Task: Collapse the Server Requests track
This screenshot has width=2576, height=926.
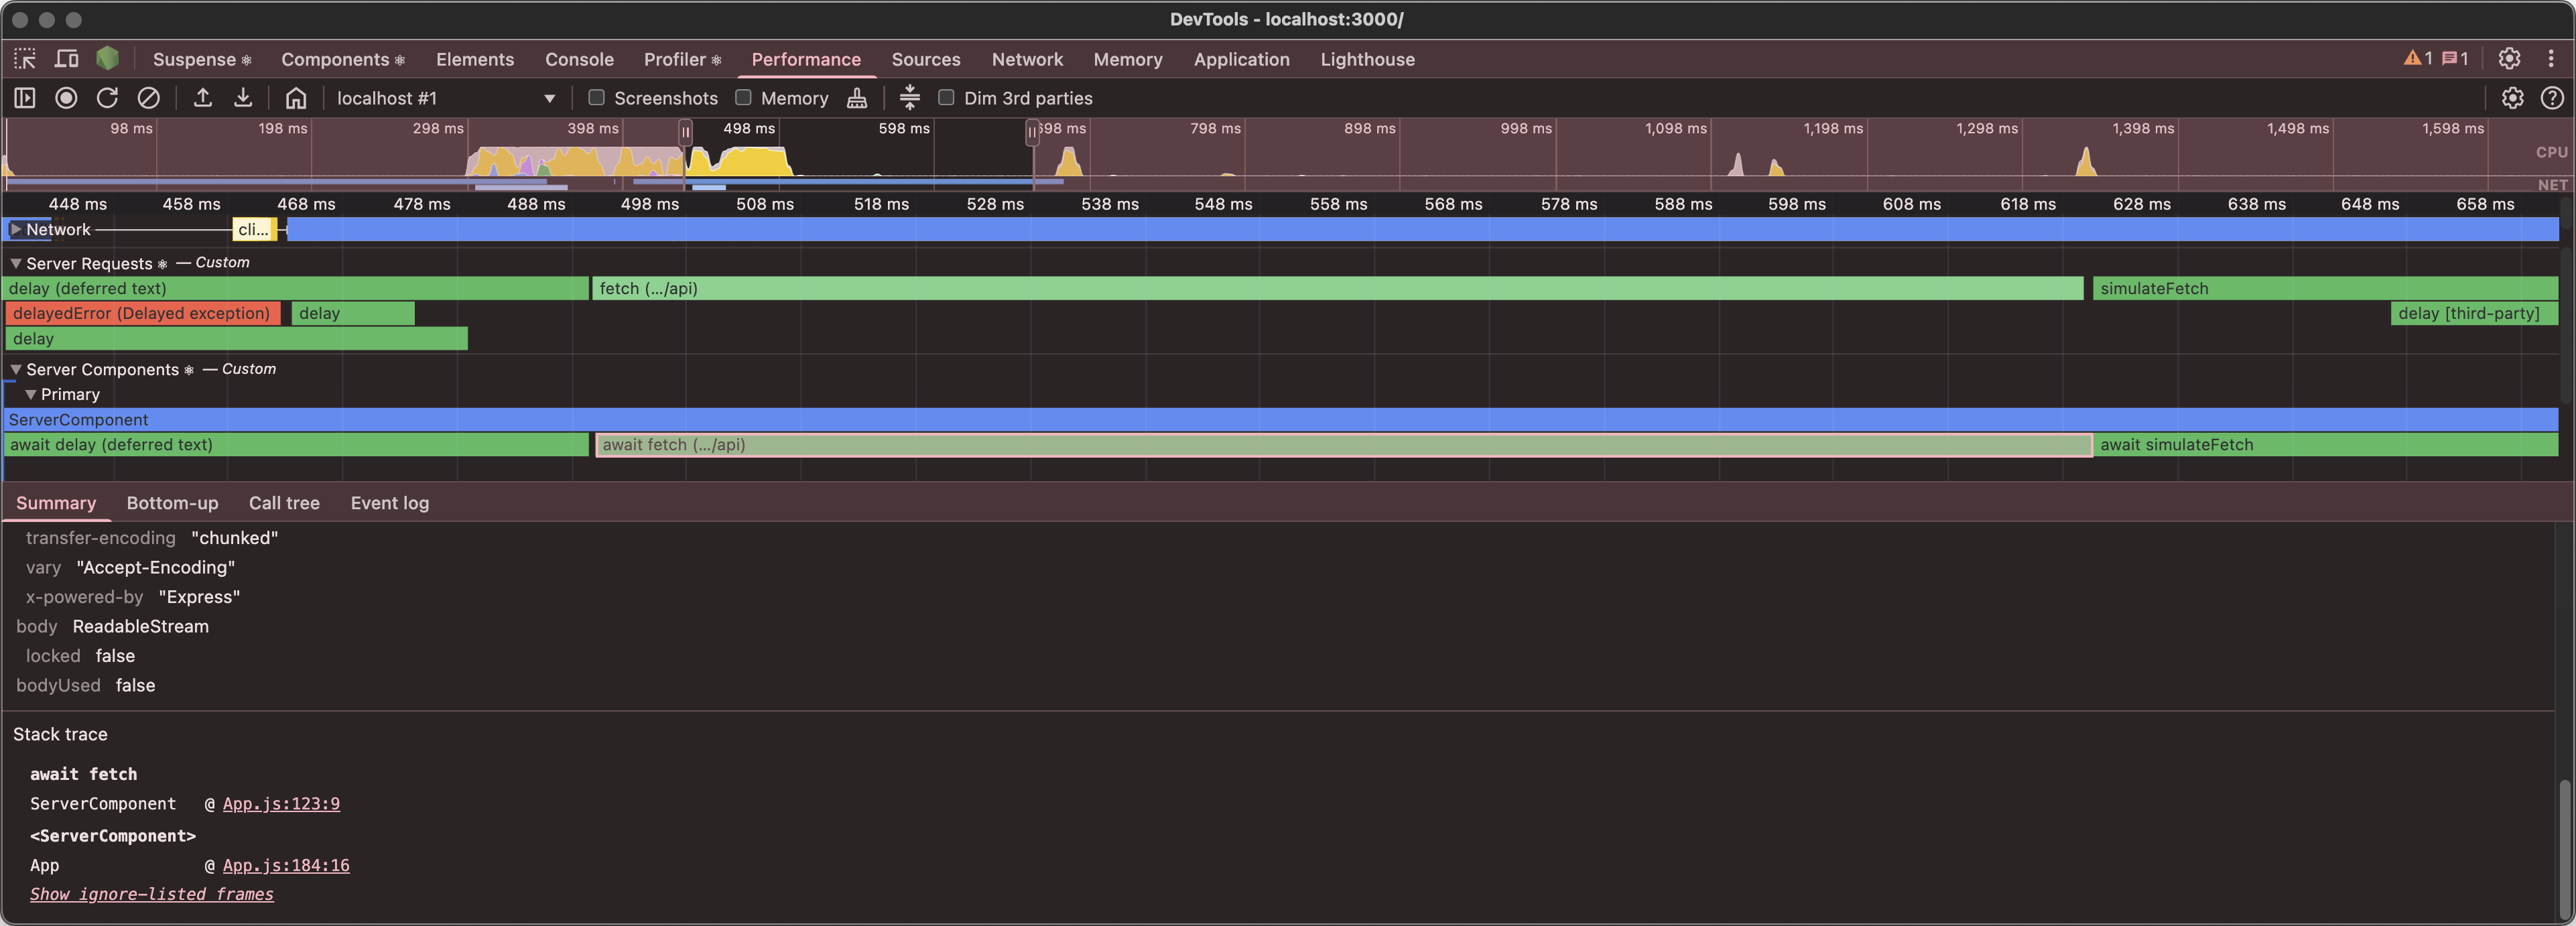Action: [x=16, y=263]
